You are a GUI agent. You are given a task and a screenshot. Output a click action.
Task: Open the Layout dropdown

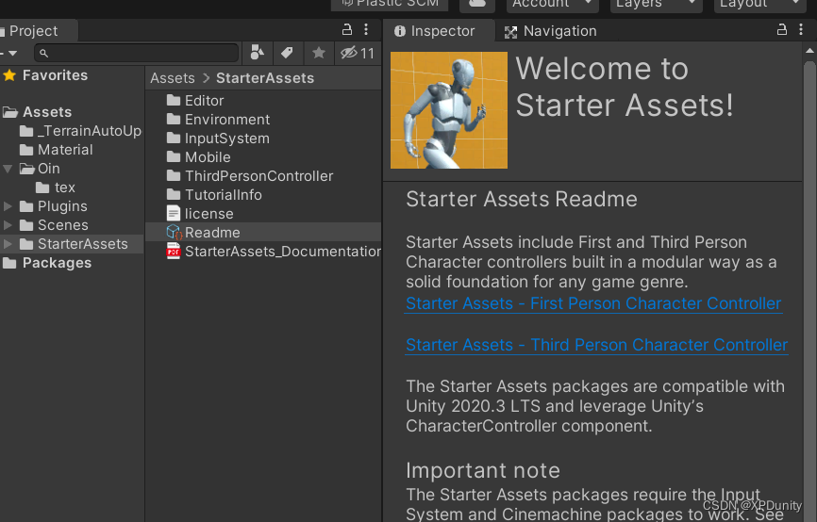(x=759, y=4)
